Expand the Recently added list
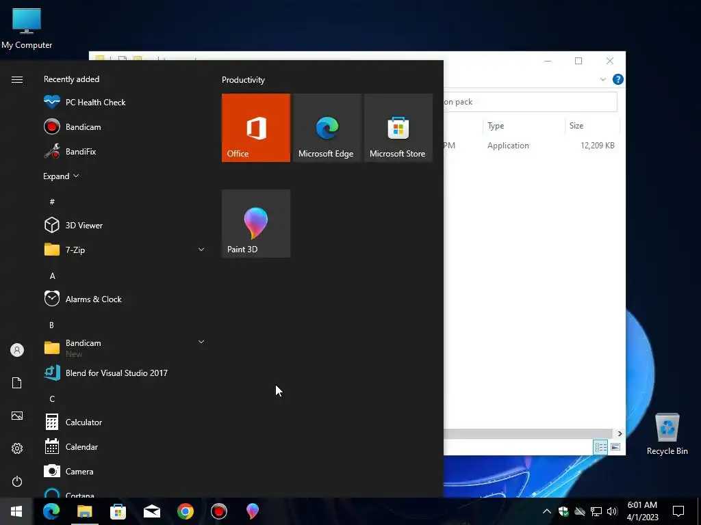Image resolution: width=701 pixels, height=525 pixels. 61,176
